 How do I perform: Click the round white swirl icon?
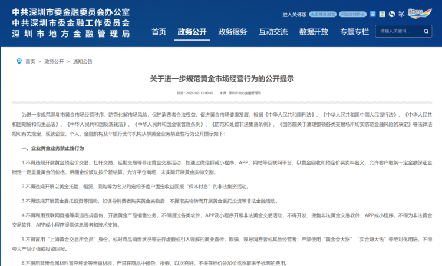click(392, 13)
